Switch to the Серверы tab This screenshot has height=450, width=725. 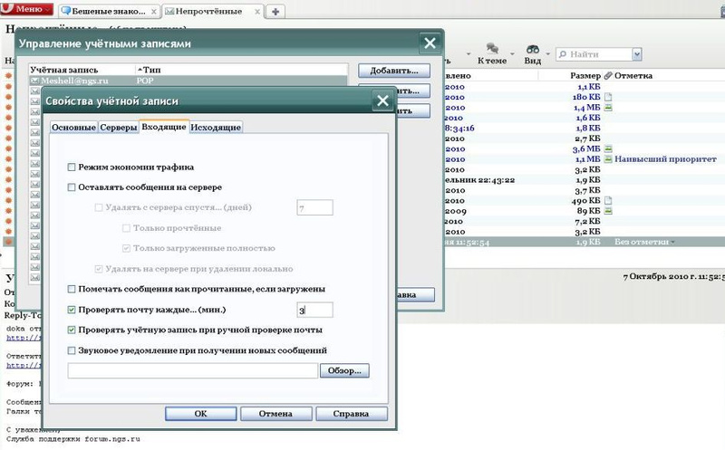point(119,127)
